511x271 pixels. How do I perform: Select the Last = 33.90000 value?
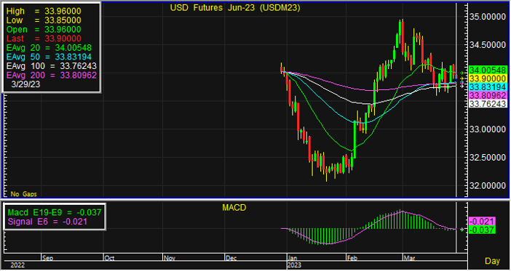[x=44, y=39]
